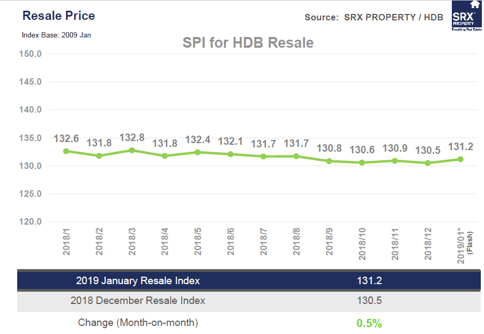
Task: Select the 'SPI for HDB Resale' chart title
Action: (248, 42)
